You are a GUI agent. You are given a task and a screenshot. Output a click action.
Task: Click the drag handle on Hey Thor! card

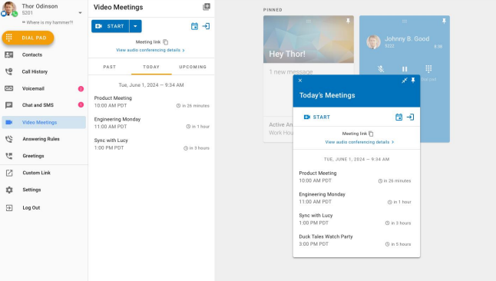coord(309,21)
